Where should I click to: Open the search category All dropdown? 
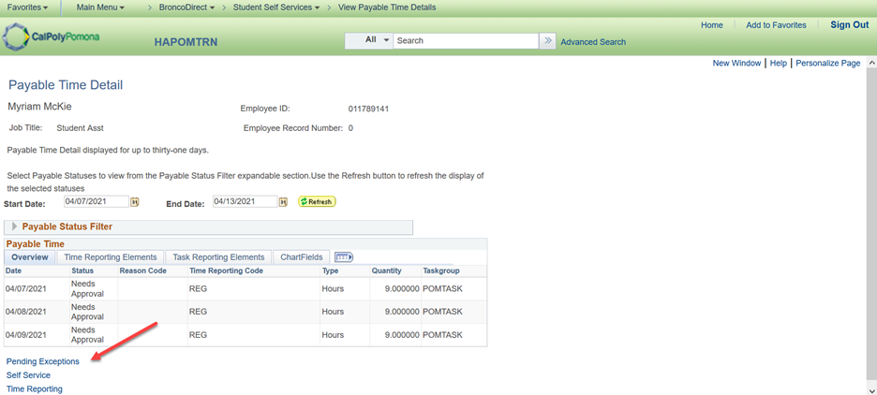tap(368, 41)
